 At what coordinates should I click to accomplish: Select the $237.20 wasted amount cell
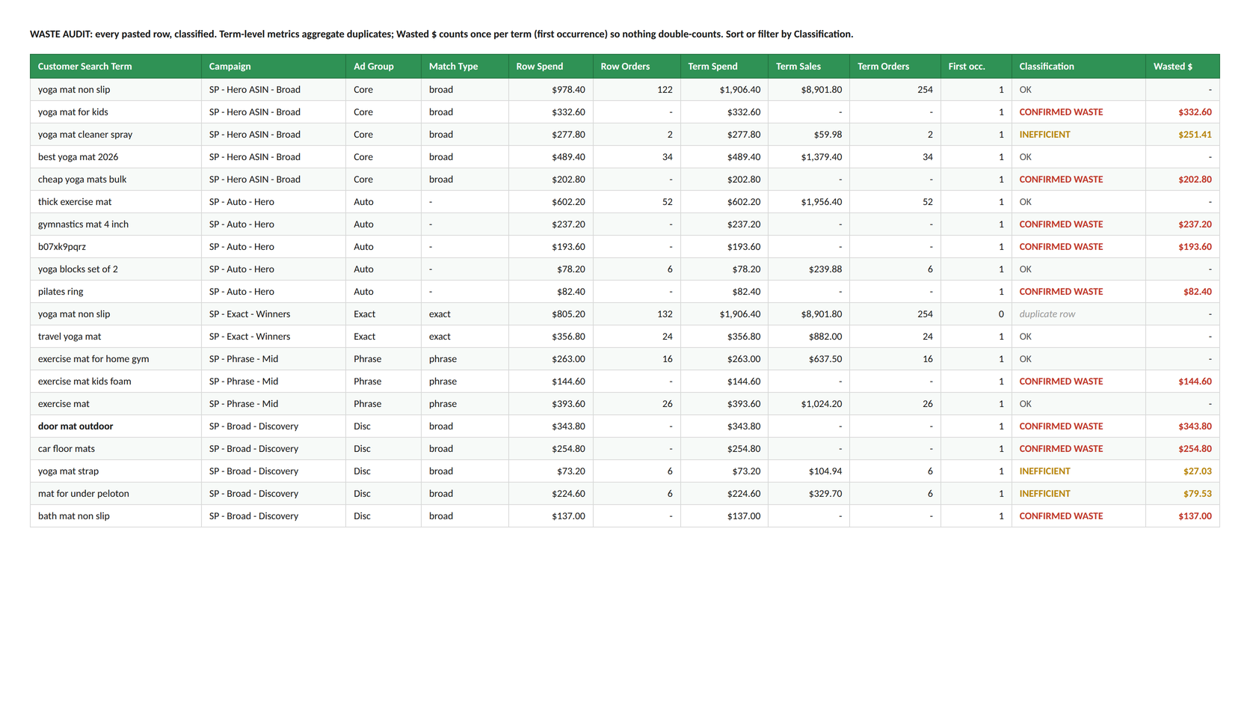(1183, 224)
